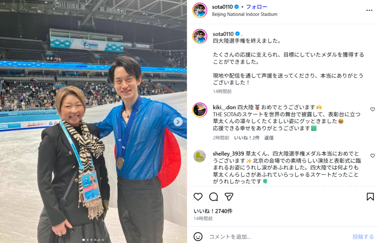Open sota0110 profile picture in header
This screenshot has width=378, height=243.
point(200,10)
